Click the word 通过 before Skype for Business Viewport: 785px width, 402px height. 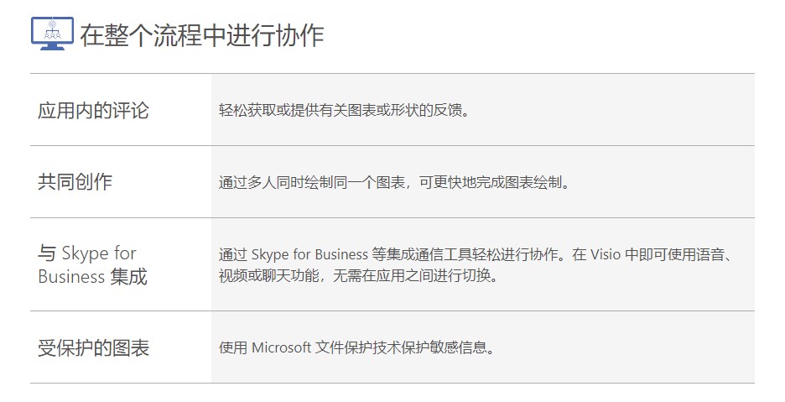point(232,254)
